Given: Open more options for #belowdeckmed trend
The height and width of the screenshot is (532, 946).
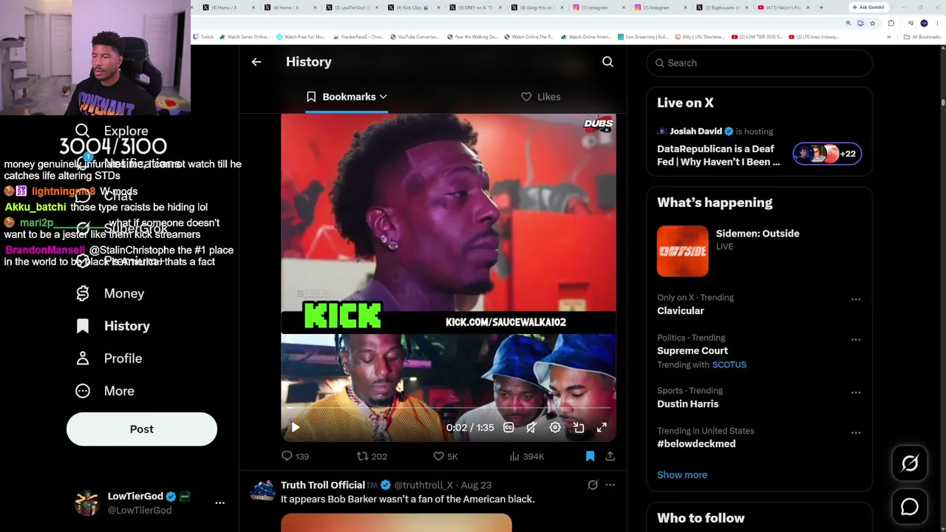Looking at the screenshot, I should [x=856, y=432].
